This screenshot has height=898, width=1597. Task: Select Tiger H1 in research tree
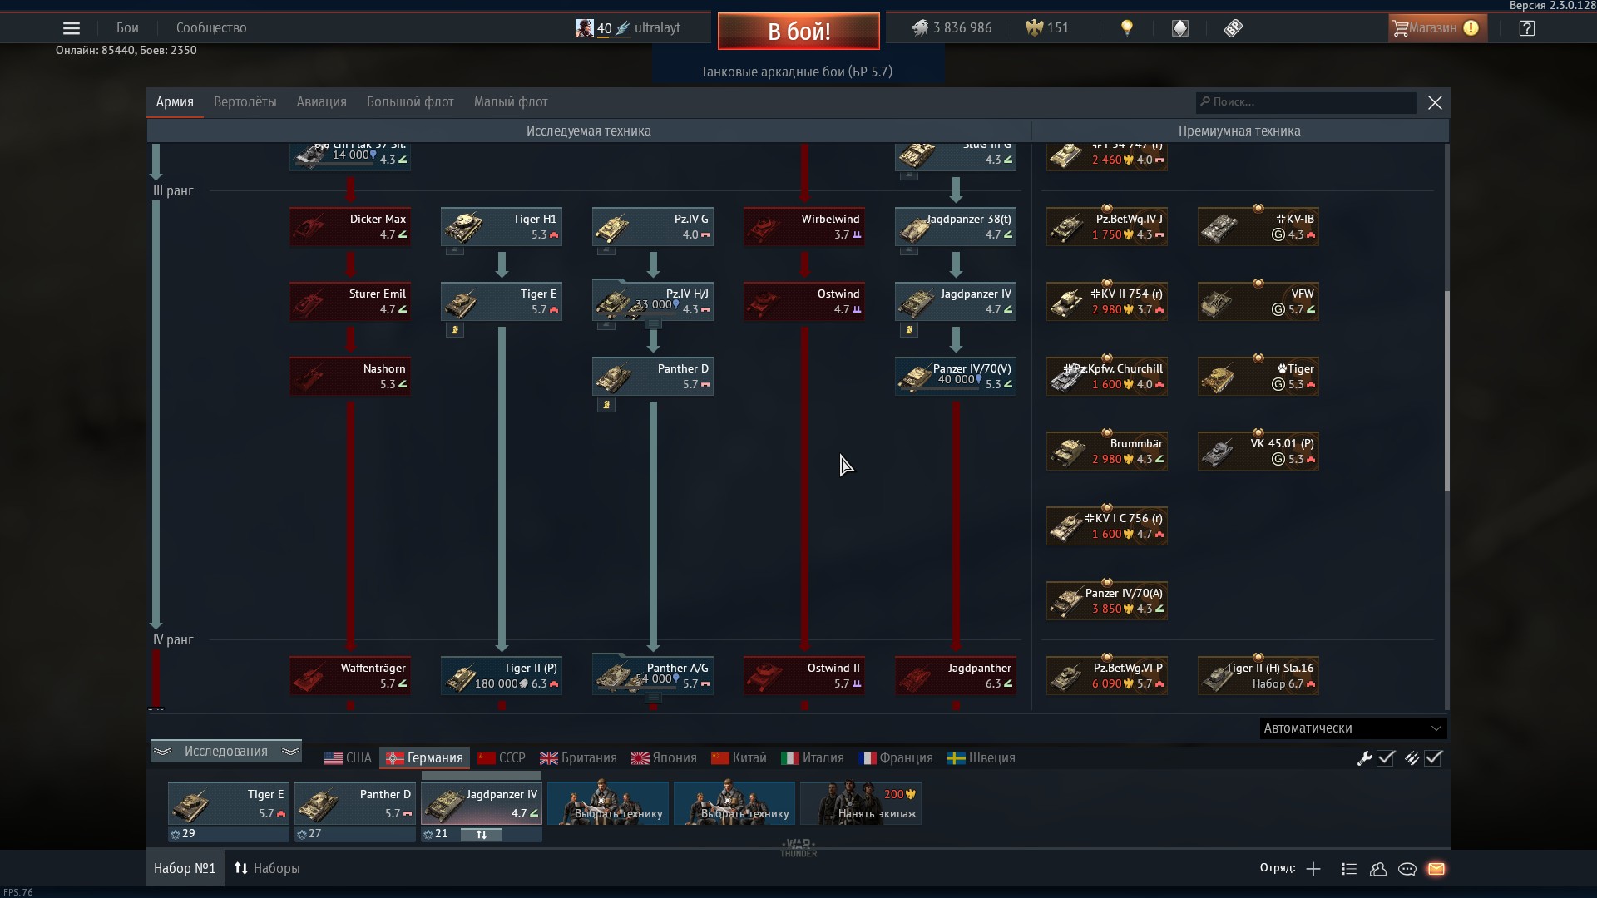click(x=502, y=227)
